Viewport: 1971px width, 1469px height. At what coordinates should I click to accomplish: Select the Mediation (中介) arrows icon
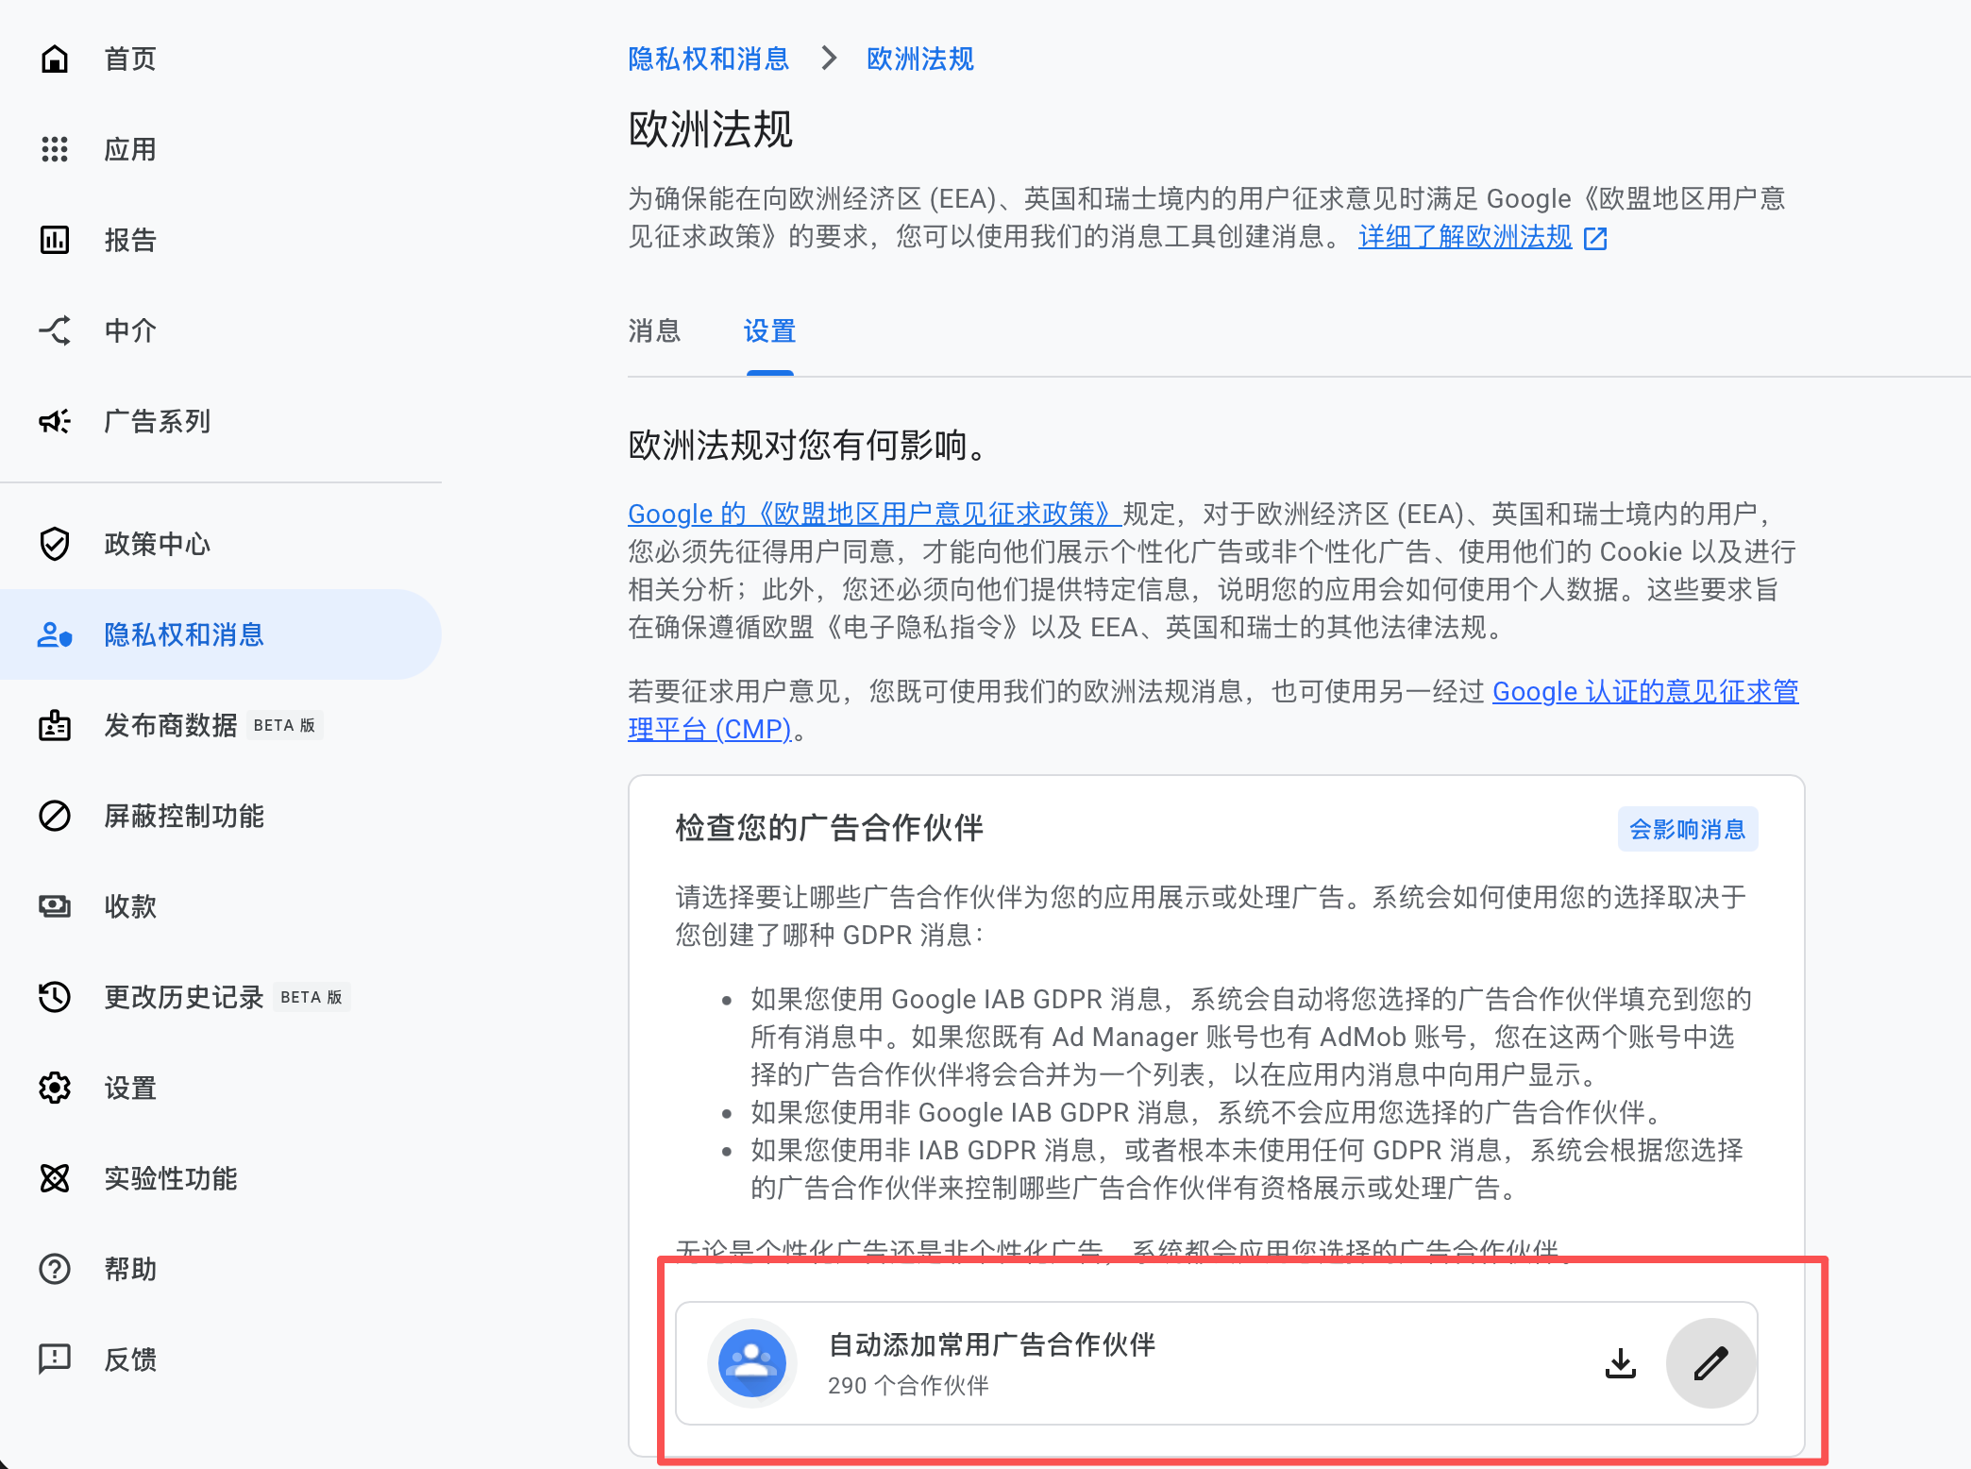(55, 330)
